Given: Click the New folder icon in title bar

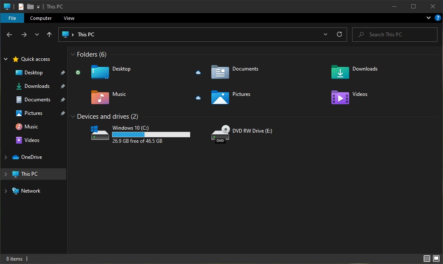Looking at the screenshot, I should (x=30, y=6).
